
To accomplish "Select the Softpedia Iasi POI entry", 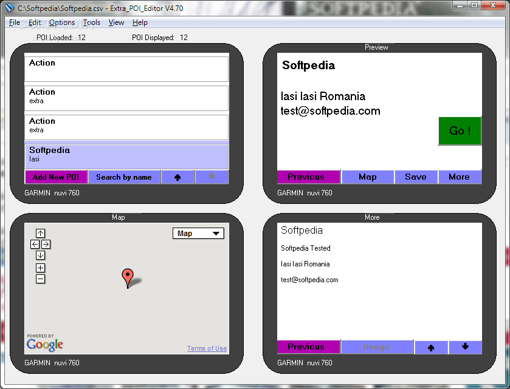I will pos(126,156).
